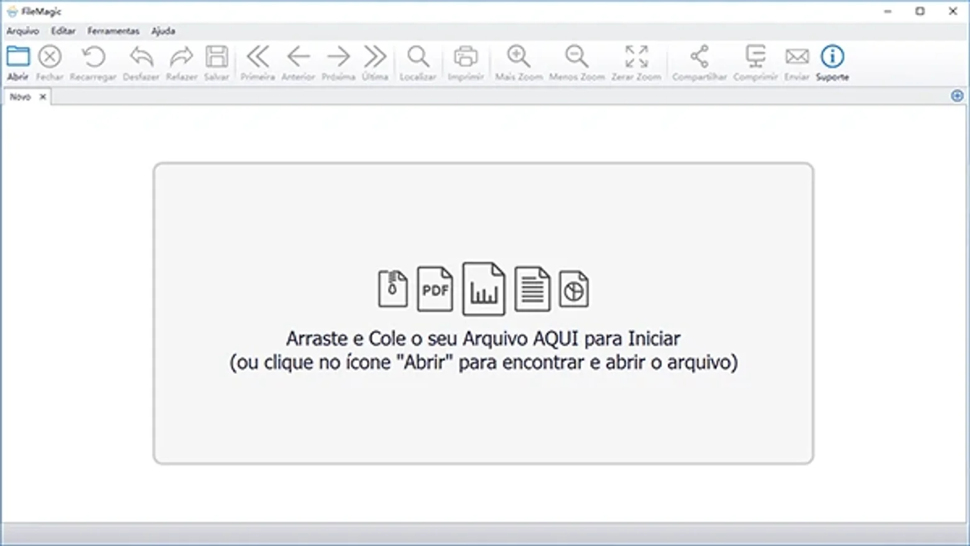The height and width of the screenshot is (546, 970).
Task: Click the Fechar toolbar icon
Action: coord(50,57)
